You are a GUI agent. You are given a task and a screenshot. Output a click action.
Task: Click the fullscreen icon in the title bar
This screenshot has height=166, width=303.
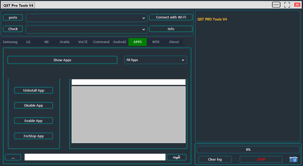pyautogui.click(x=287, y=4)
